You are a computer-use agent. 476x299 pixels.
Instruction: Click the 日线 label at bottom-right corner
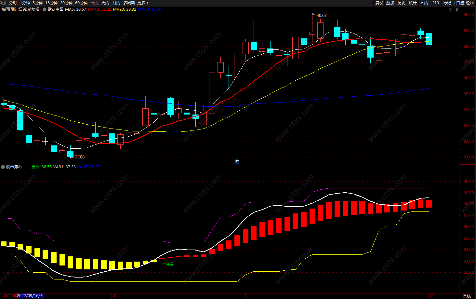[x=467, y=296]
